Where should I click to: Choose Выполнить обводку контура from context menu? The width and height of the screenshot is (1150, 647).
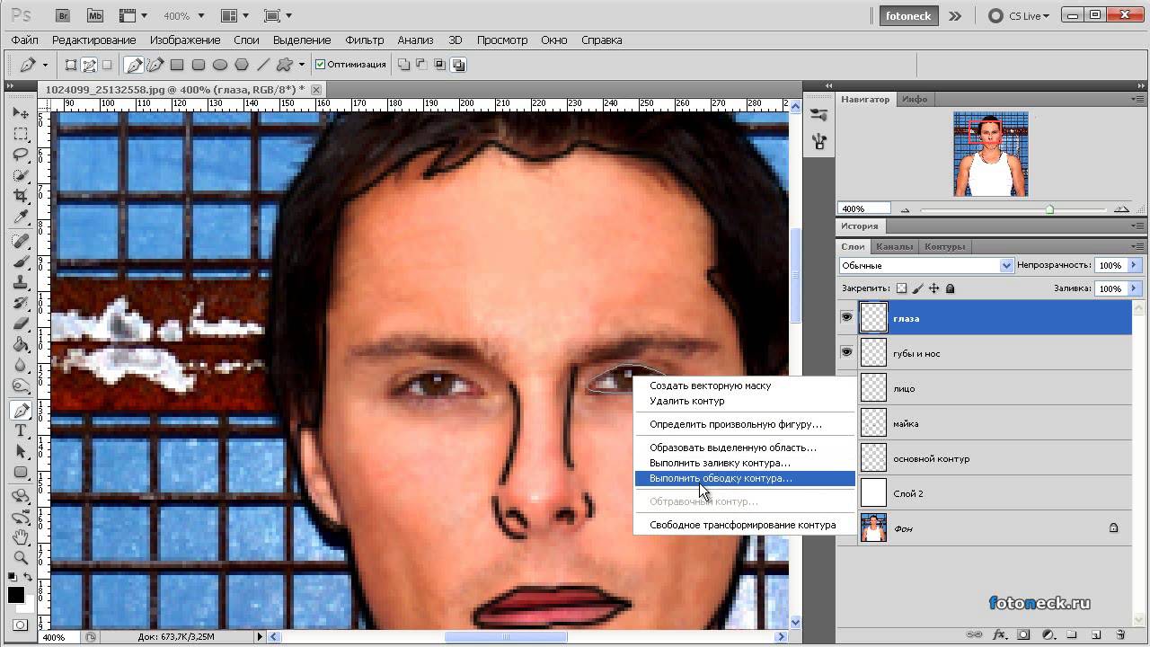click(x=745, y=478)
